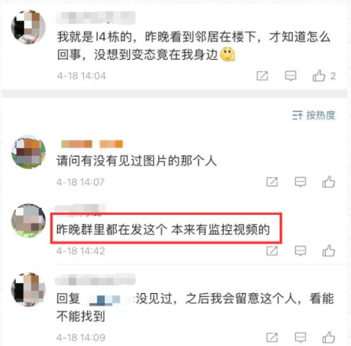Image resolution: width=351 pixels, height=346 pixels.
Task: Like the 监控视频 comment at 14:42
Action: point(329,251)
